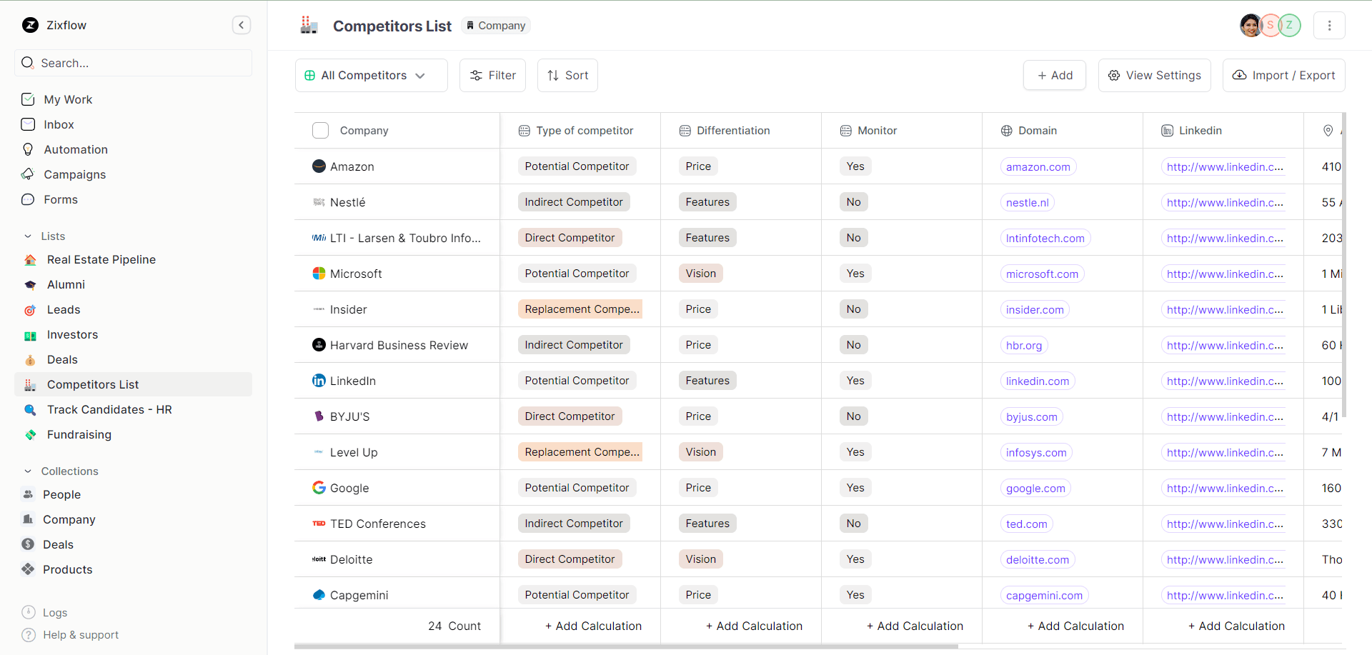Screen dimensions: 1372x655
Task: Open the Investors list
Action: tap(73, 334)
